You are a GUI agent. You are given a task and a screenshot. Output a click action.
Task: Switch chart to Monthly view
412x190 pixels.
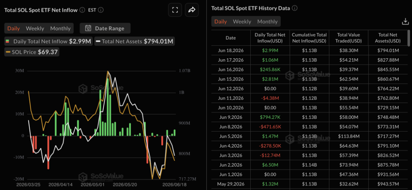pyautogui.click(x=60, y=29)
